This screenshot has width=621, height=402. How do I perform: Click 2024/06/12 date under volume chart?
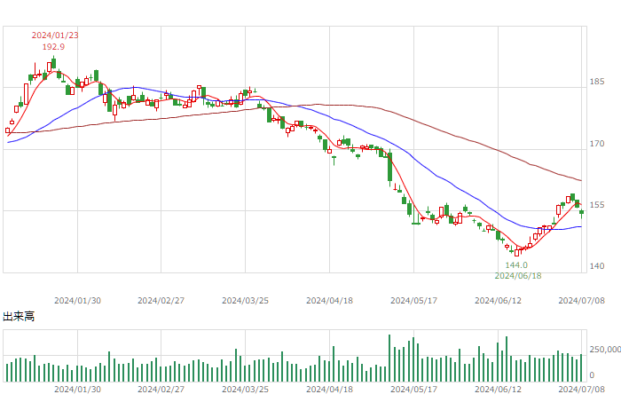(x=498, y=390)
